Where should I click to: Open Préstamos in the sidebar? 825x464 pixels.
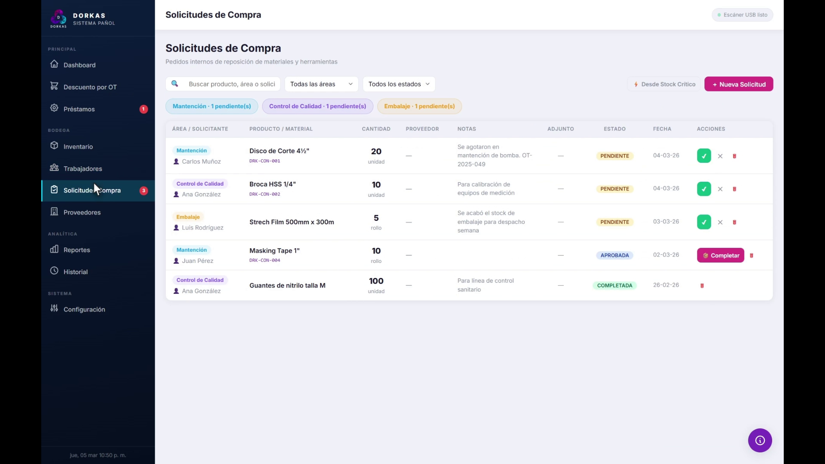79,109
